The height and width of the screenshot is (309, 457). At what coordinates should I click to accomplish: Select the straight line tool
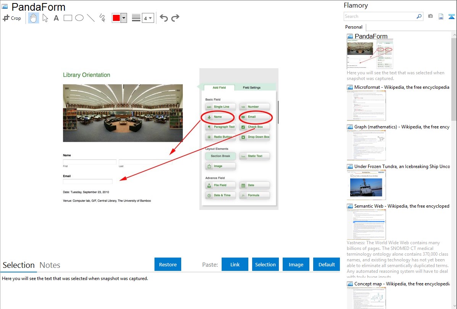coord(91,18)
